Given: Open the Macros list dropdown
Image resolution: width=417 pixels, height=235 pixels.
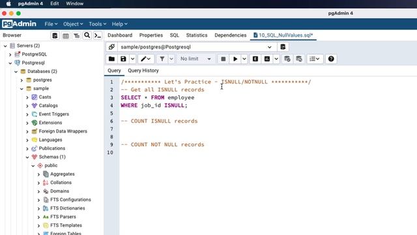Looking at the screenshot, I should (315, 59).
